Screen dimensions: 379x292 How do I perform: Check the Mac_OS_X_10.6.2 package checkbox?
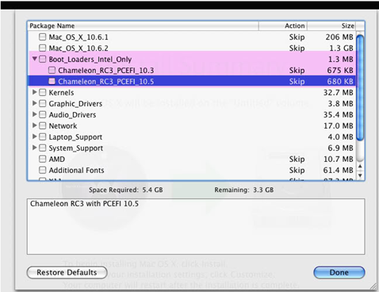pos(42,48)
